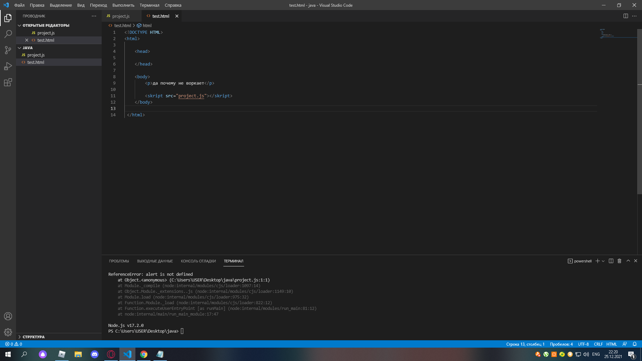Screen dimensions: 642x361
Task: Click the terminal prompt input line
Action: (x=182, y=331)
